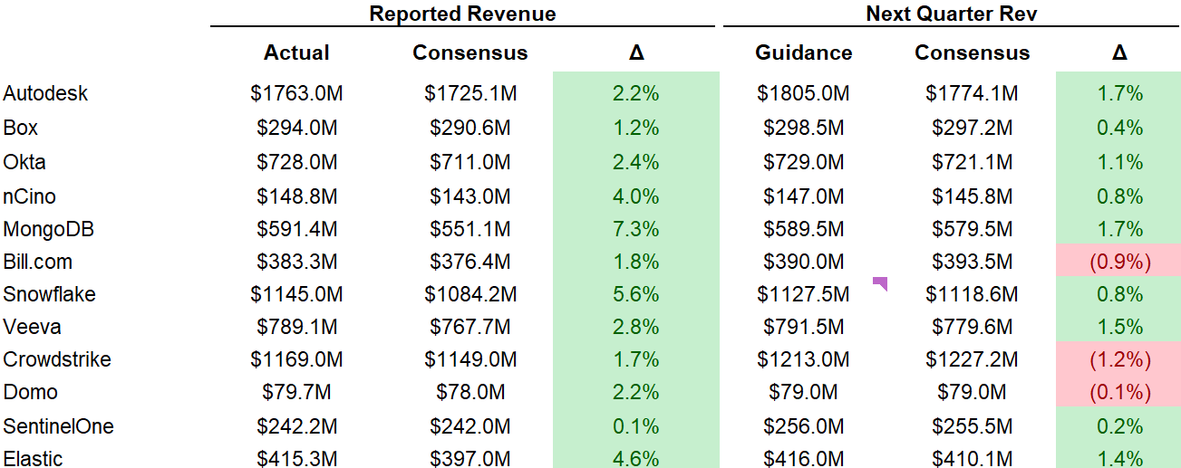Click the purple comment marker near Snowflake

point(879,283)
